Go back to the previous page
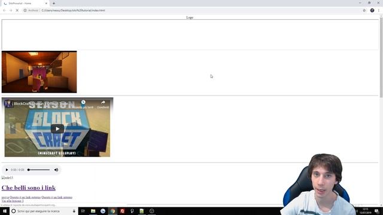This screenshot has width=383, height=215. 4,11
